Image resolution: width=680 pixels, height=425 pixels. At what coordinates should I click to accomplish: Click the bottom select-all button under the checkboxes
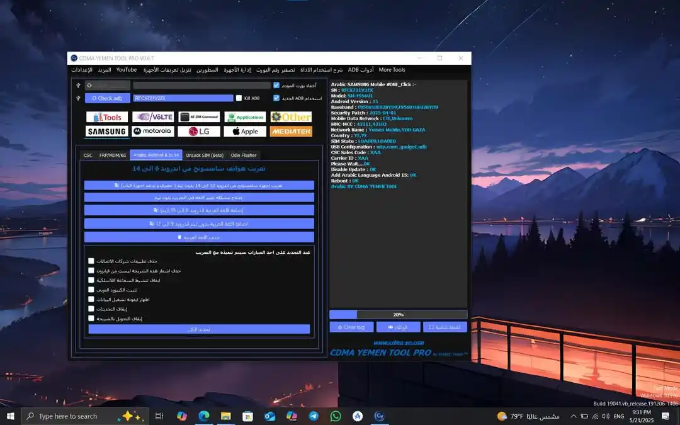(199, 329)
